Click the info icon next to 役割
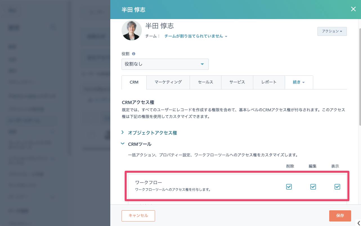361x226 pixels. (134, 54)
